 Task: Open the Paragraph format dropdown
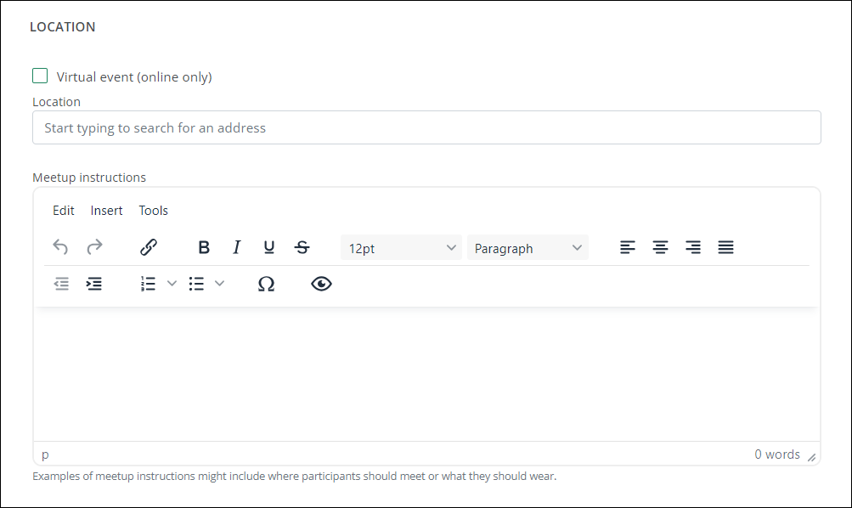528,248
